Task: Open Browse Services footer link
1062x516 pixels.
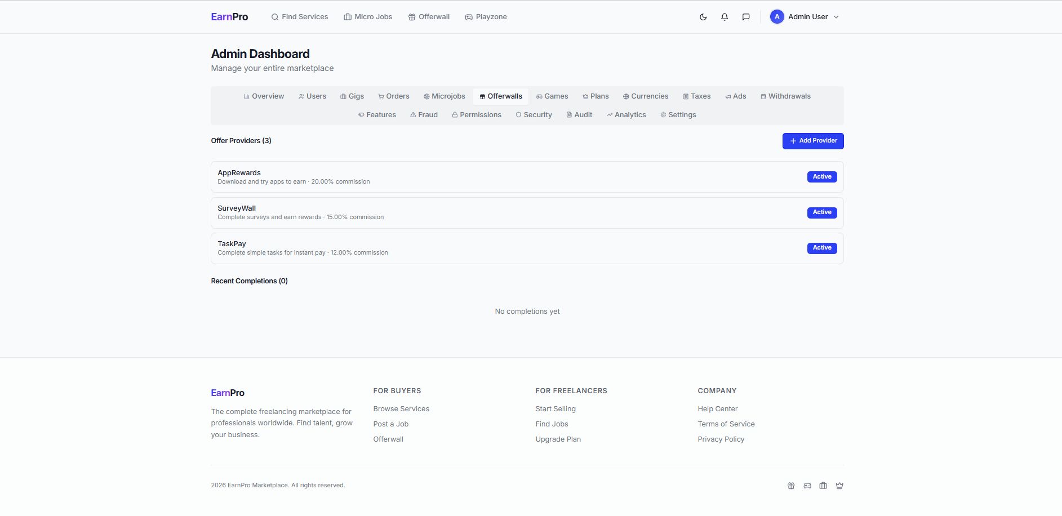Action: (401, 409)
